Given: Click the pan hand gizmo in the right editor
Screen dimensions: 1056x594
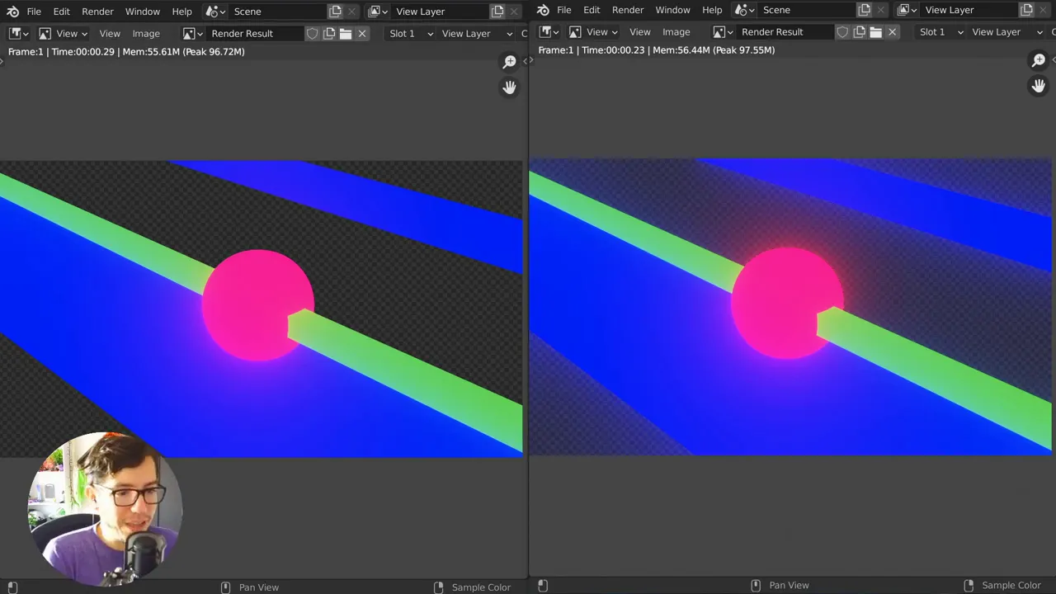Looking at the screenshot, I should click(1039, 86).
